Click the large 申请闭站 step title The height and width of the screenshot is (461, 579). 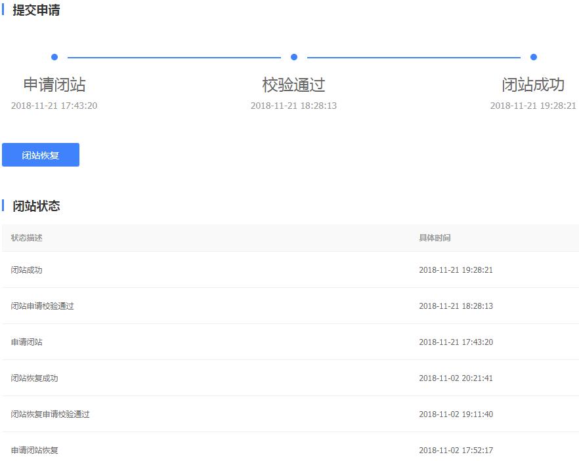(x=54, y=85)
